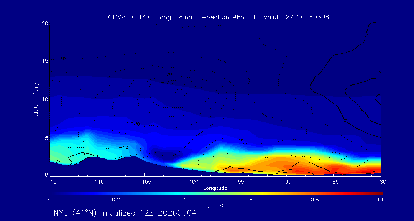Click the -90 longitude tick label
Viewport: 414px width, 221px height.
286,182
